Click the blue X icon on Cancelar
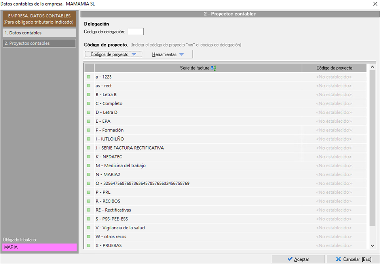380x264 pixels. pyautogui.click(x=338, y=259)
